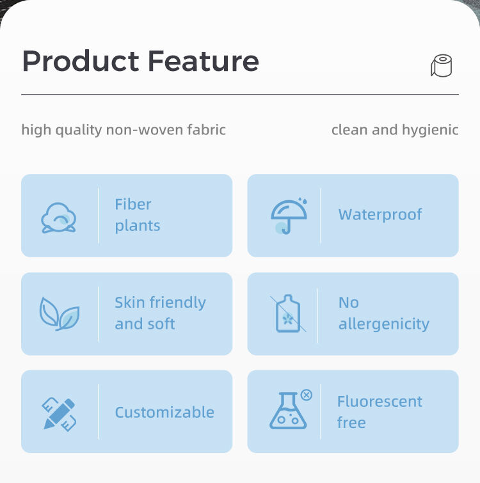Click the cotton fiber plant icon
The image size is (480, 483).
58,218
